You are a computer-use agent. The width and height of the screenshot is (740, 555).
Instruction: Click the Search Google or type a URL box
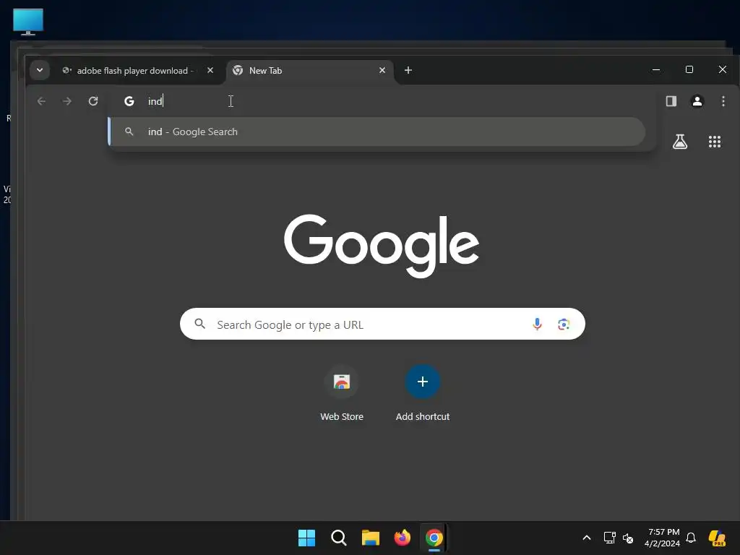tap(382, 324)
